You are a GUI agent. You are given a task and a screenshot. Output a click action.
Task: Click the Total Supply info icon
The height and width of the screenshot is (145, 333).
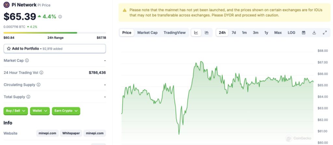click(28, 97)
